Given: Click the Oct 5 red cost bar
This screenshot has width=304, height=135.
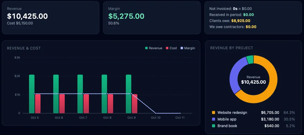Looking at the screenshot, I should pos(38,104).
